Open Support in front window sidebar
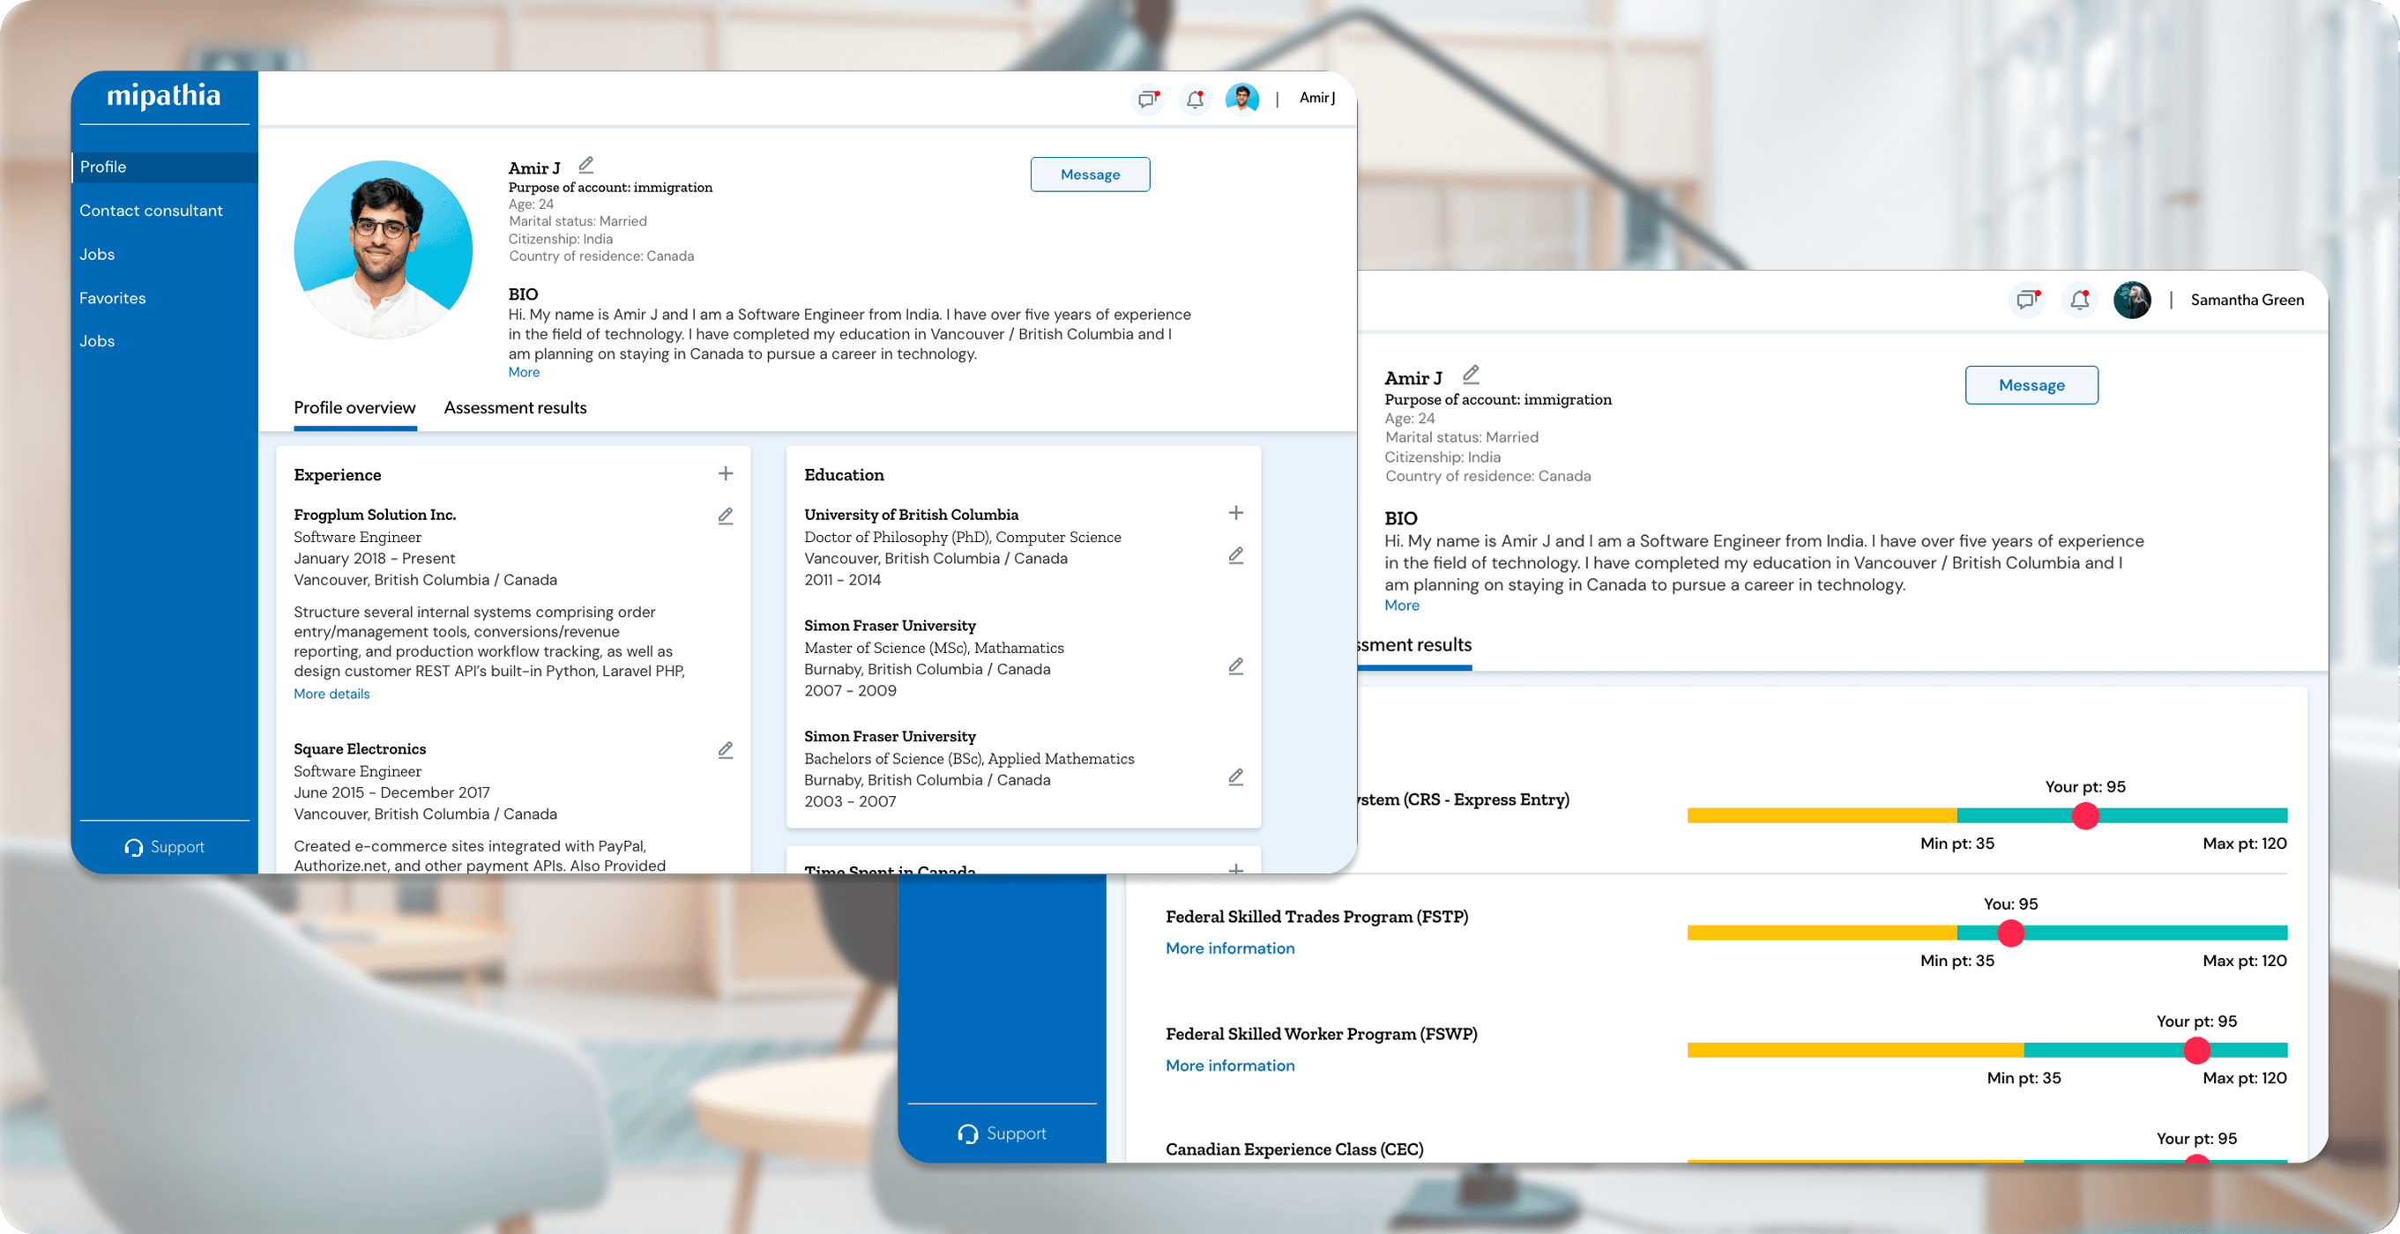 pyautogui.click(x=165, y=846)
